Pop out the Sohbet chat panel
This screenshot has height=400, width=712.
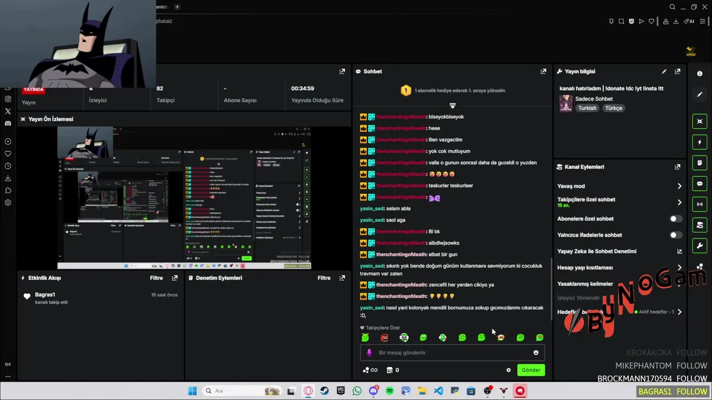543,71
